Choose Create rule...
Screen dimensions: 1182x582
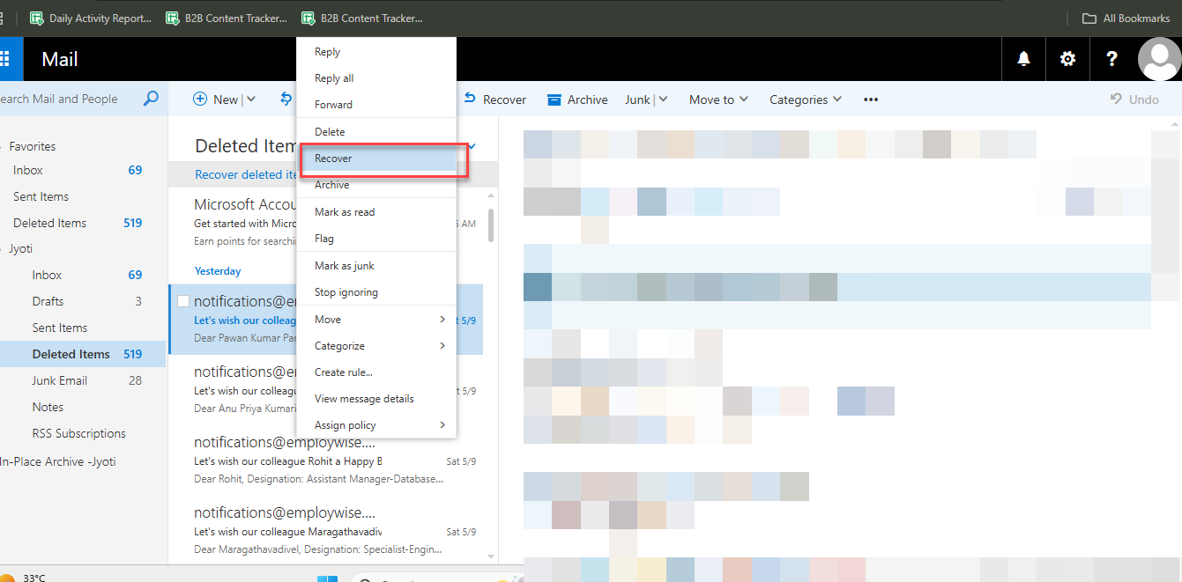pos(376,372)
